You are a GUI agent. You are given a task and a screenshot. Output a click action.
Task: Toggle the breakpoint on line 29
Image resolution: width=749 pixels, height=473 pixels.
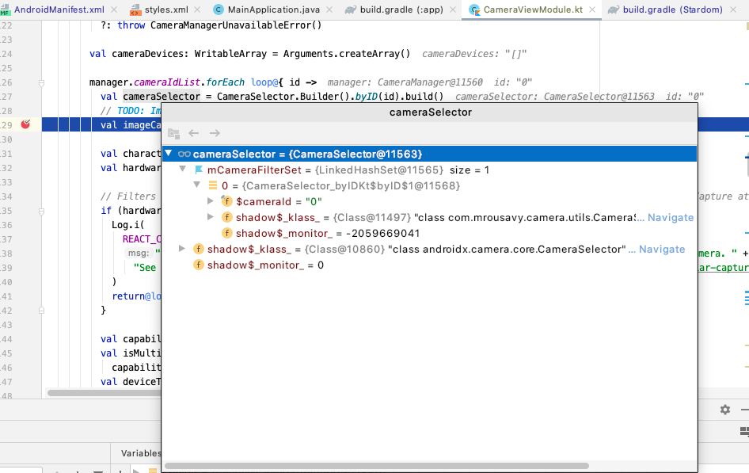click(24, 124)
